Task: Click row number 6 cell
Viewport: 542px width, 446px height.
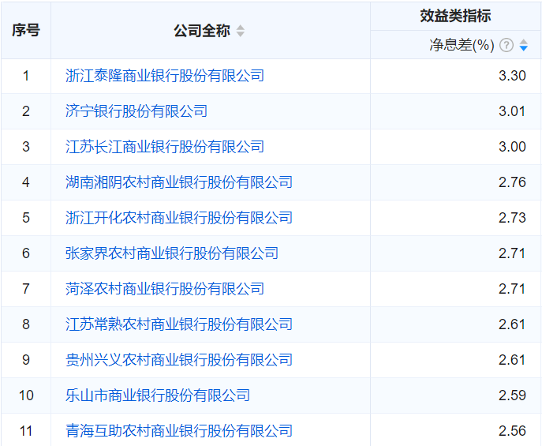Action: point(26,253)
